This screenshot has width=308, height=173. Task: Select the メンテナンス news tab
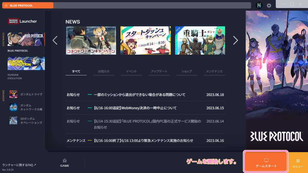214,71
